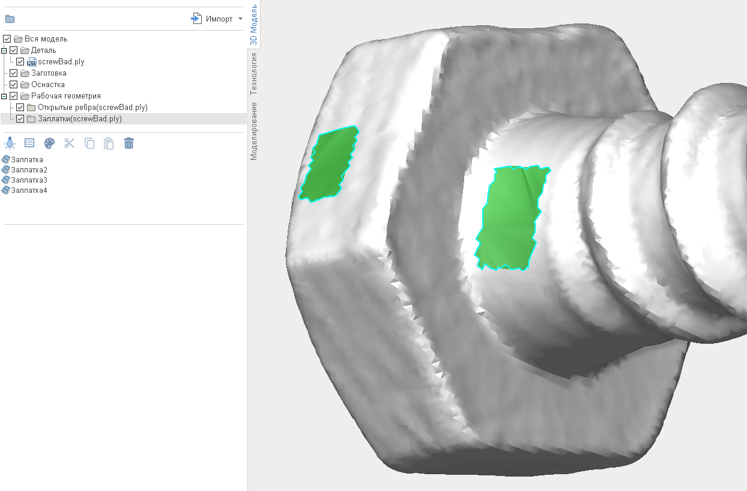
Task: Cut selection using the scissors icon
Action: point(69,143)
